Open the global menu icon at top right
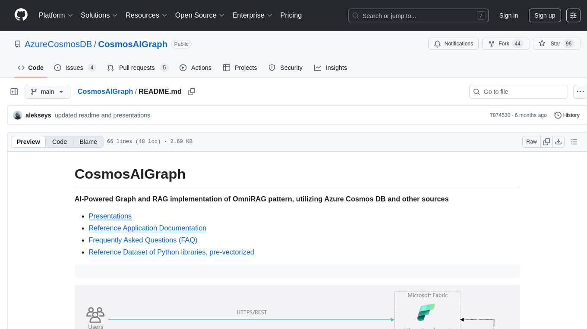This screenshot has height=329, width=587. coord(573,16)
